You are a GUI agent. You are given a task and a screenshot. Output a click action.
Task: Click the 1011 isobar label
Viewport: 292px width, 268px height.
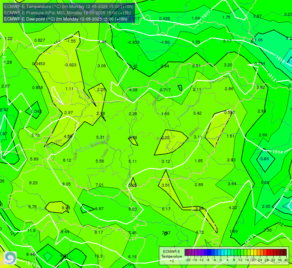point(30,263)
